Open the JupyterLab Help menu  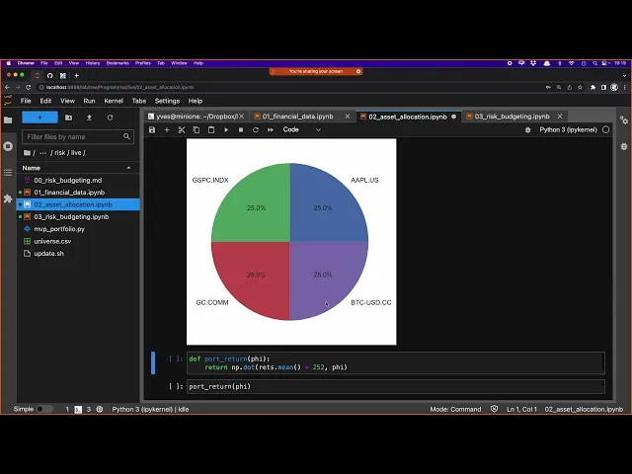coord(196,101)
